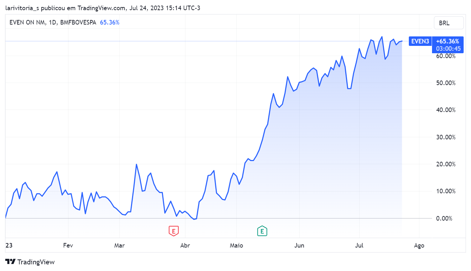The width and height of the screenshot is (471, 271).
Task: Click the 65.36% legend value
Action: 110,22
